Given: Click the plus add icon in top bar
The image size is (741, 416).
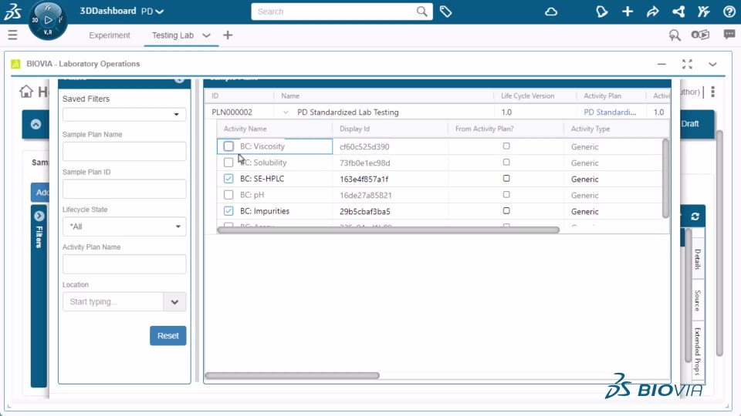Looking at the screenshot, I should point(628,12).
